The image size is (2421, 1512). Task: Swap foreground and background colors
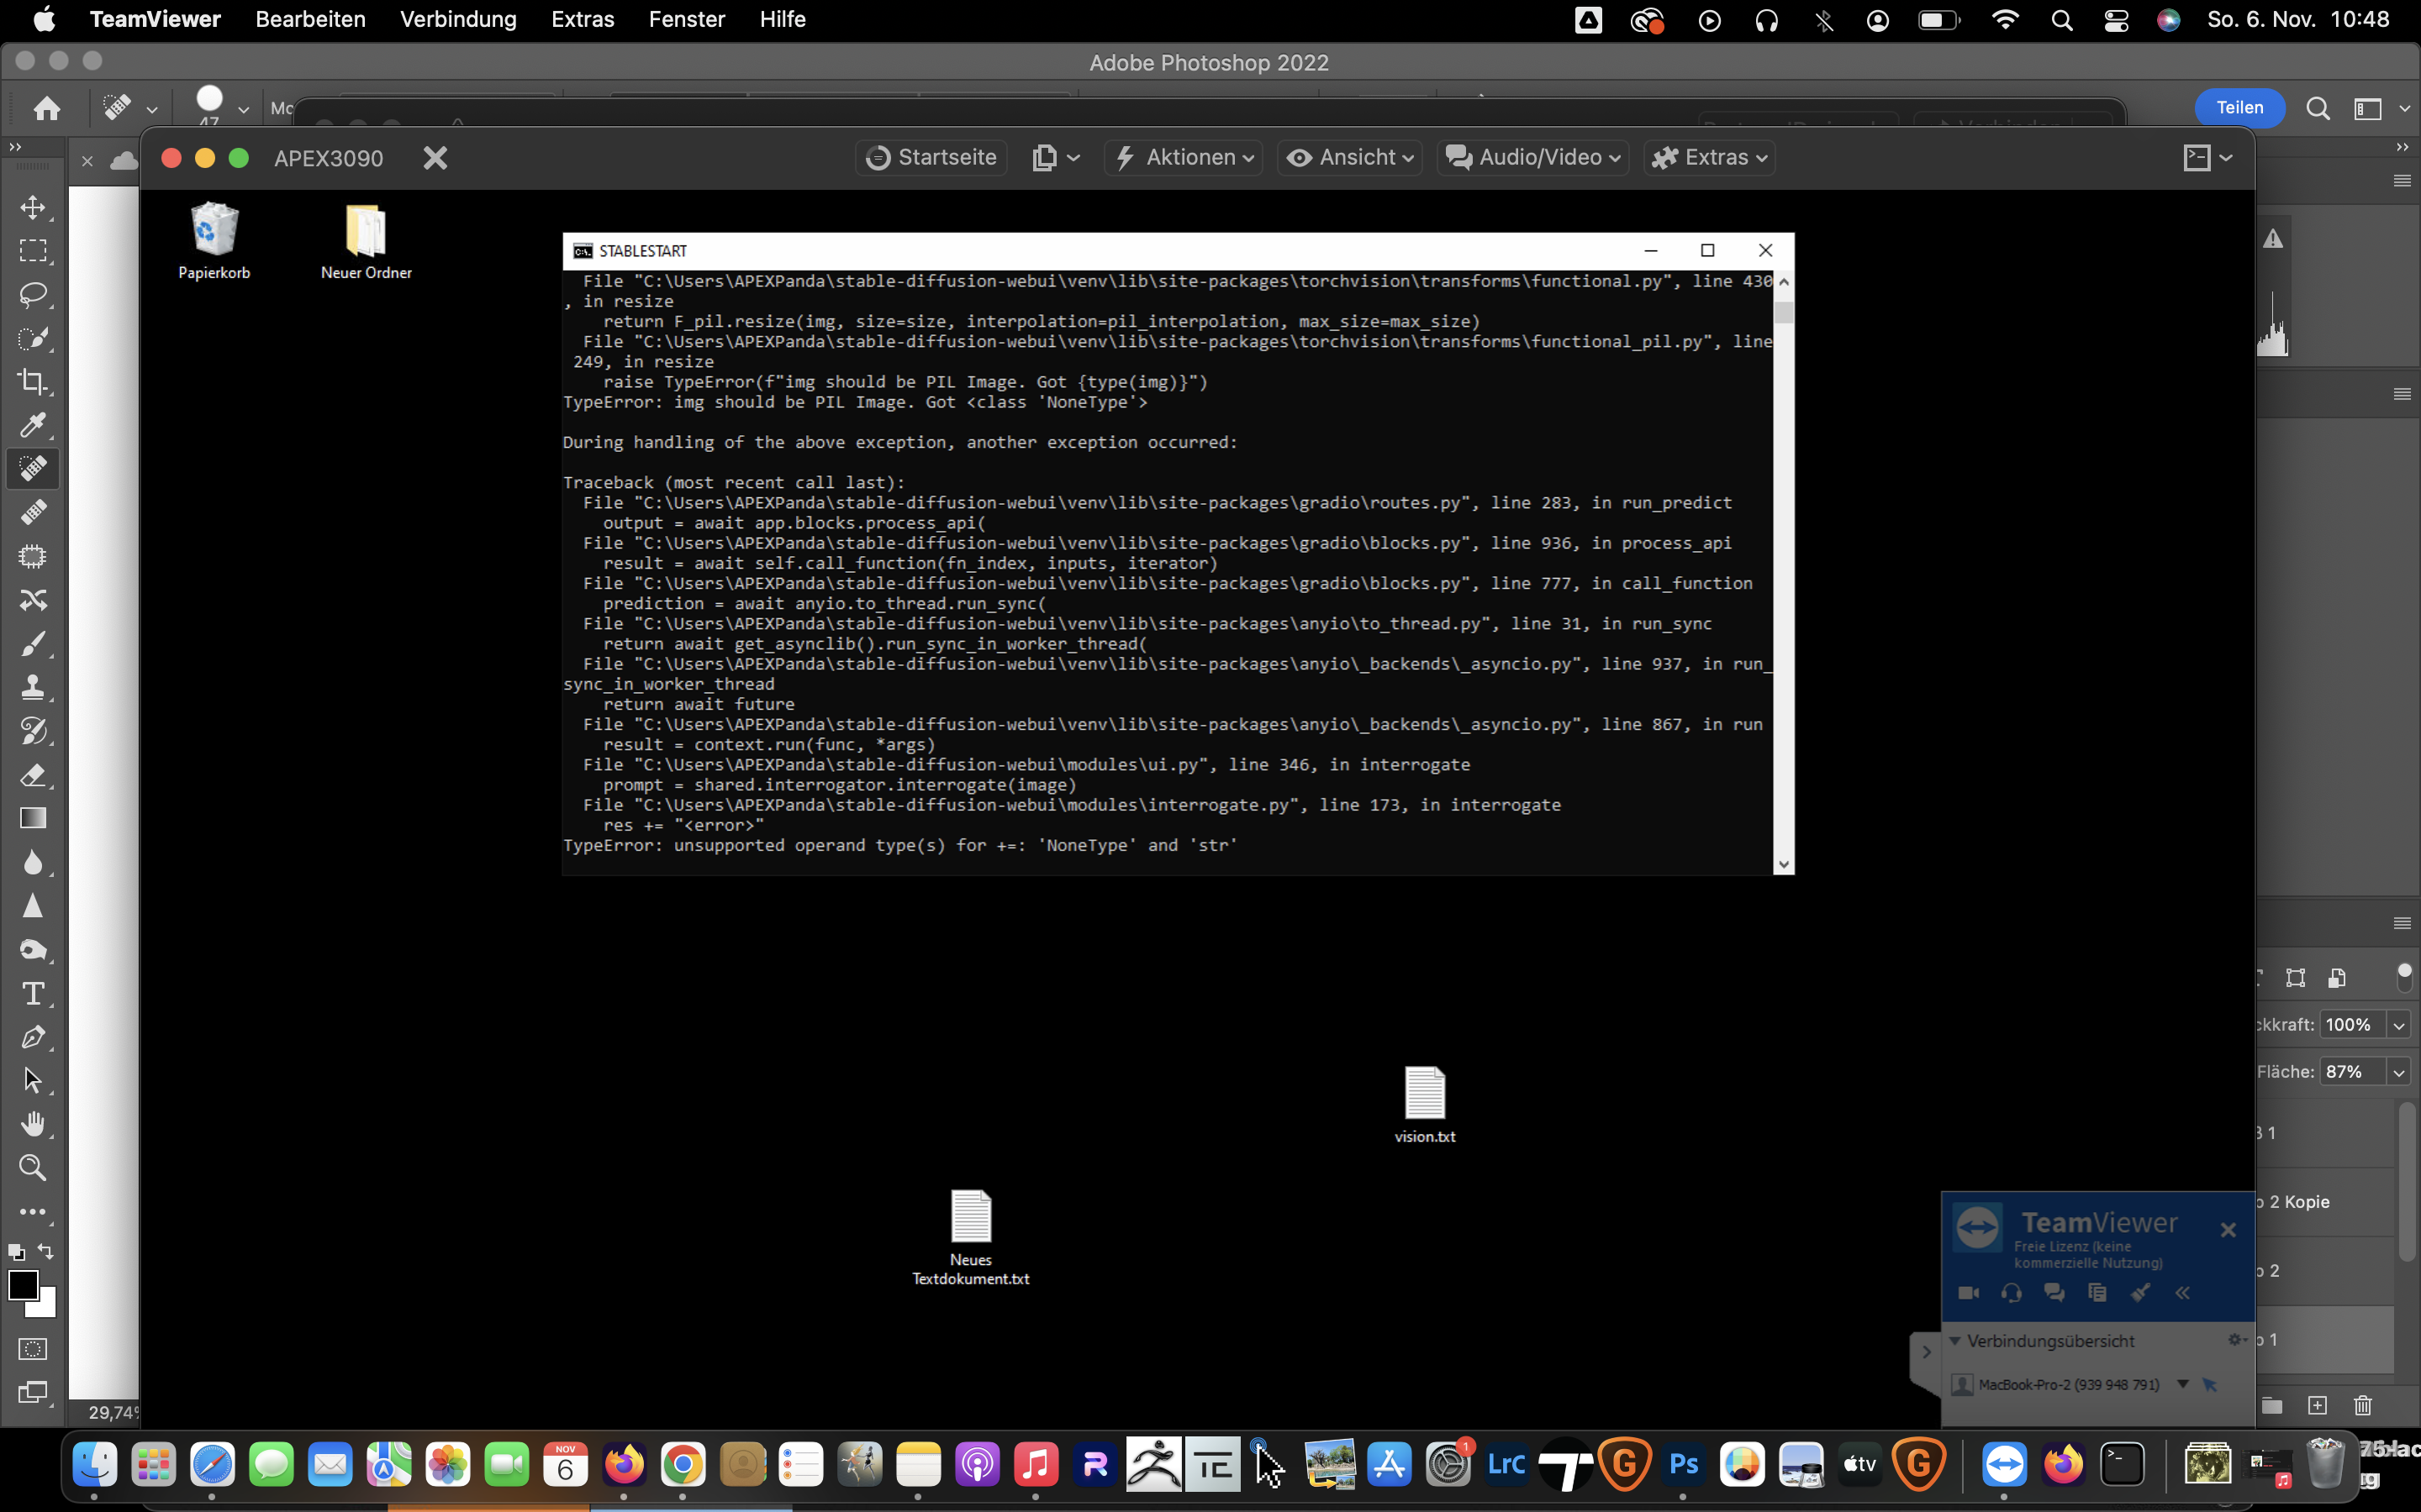point(46,1251)
